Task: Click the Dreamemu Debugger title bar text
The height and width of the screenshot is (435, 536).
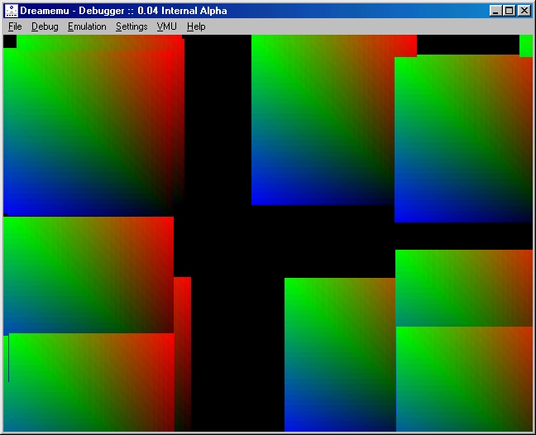Action: (123, 11)
